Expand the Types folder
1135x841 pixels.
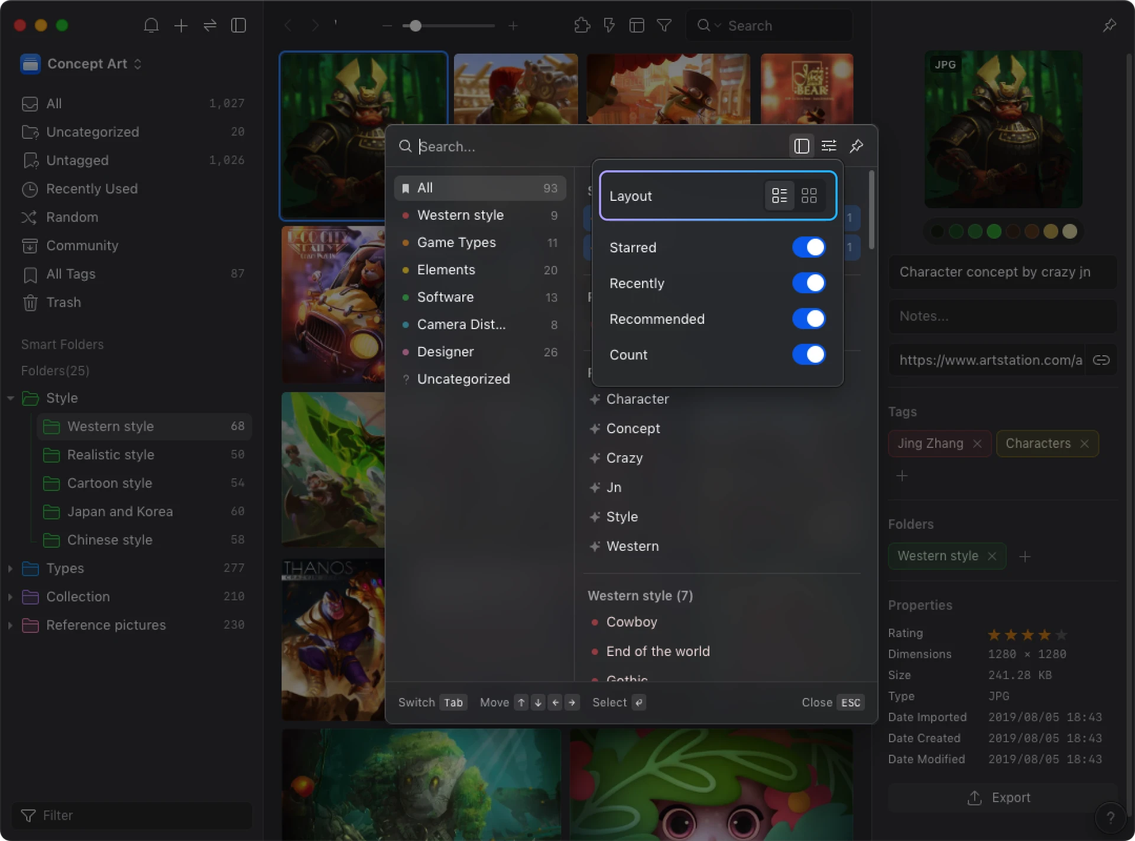tap(10, 568)
